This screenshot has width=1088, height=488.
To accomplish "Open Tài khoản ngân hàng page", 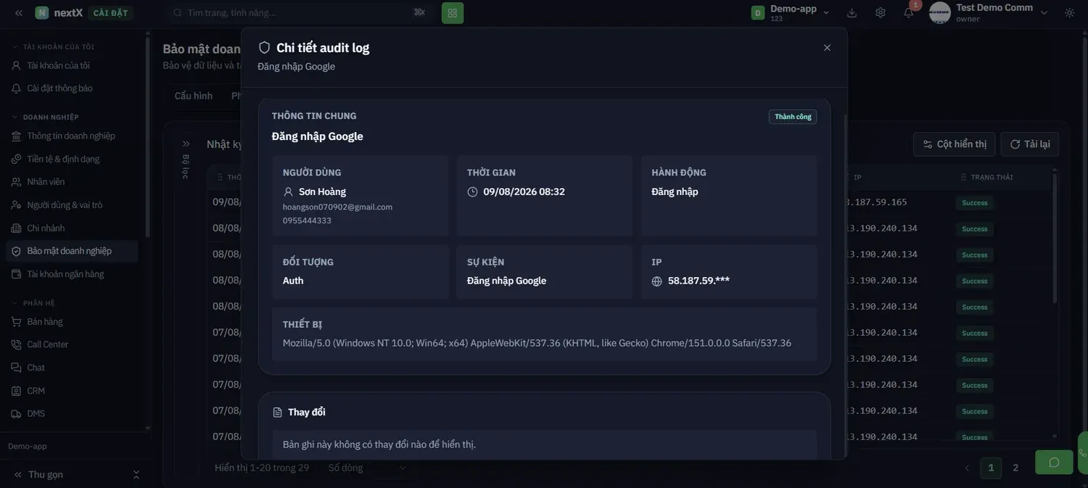I will pyautogui.click(x=72, y=274).
